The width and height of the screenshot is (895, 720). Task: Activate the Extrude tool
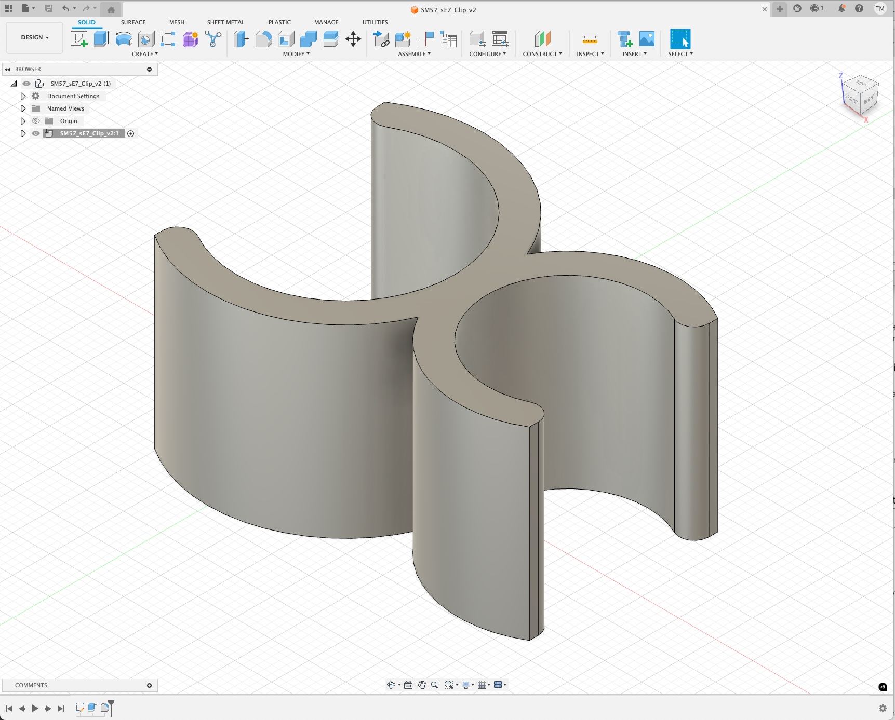(100, 39)
